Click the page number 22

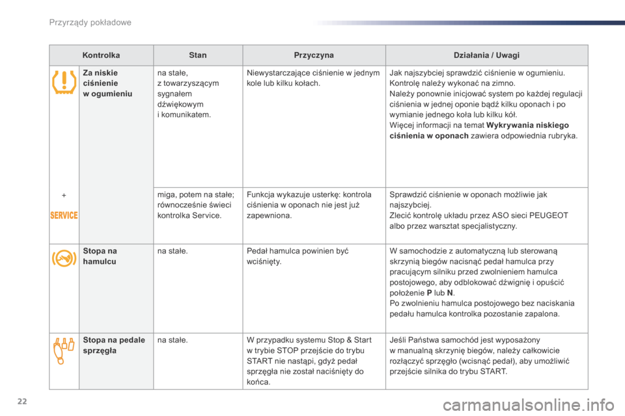(22, 401)
